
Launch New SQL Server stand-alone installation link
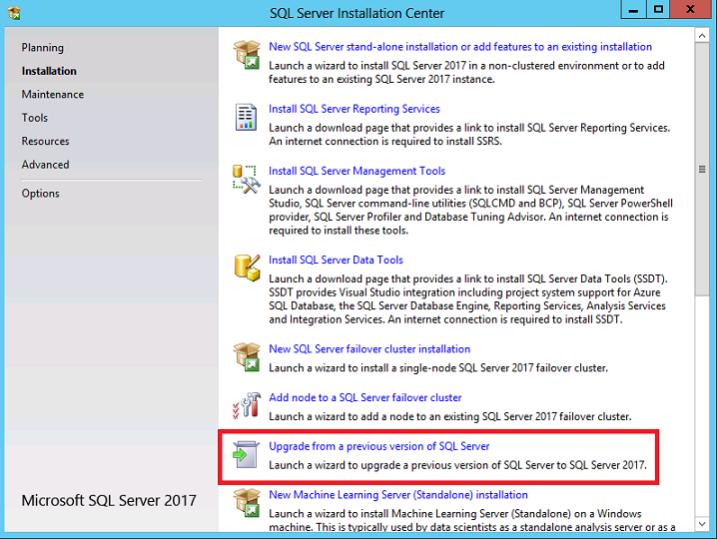click(x=460, y=47)
